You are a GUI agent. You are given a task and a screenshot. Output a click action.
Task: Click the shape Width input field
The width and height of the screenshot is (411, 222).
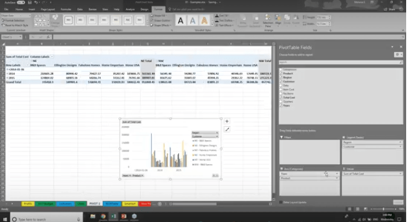point(322,24)
